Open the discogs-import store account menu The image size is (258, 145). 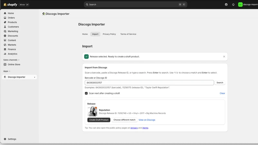(x=248, y=5)
